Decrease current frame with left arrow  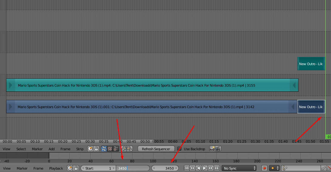point(154,168)
